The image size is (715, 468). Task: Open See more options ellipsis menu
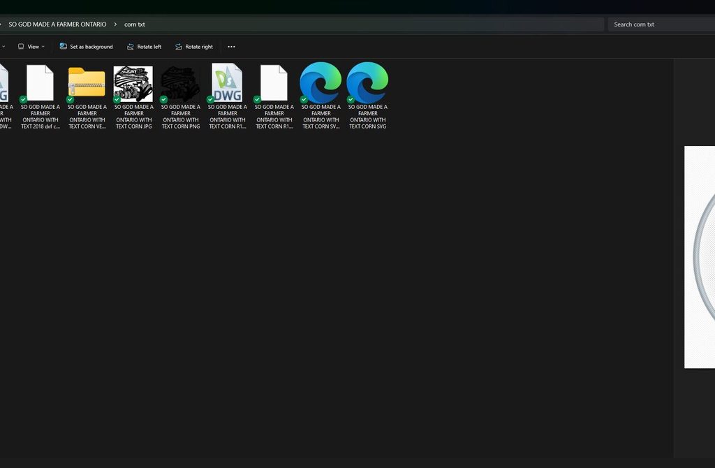(231, 47)
